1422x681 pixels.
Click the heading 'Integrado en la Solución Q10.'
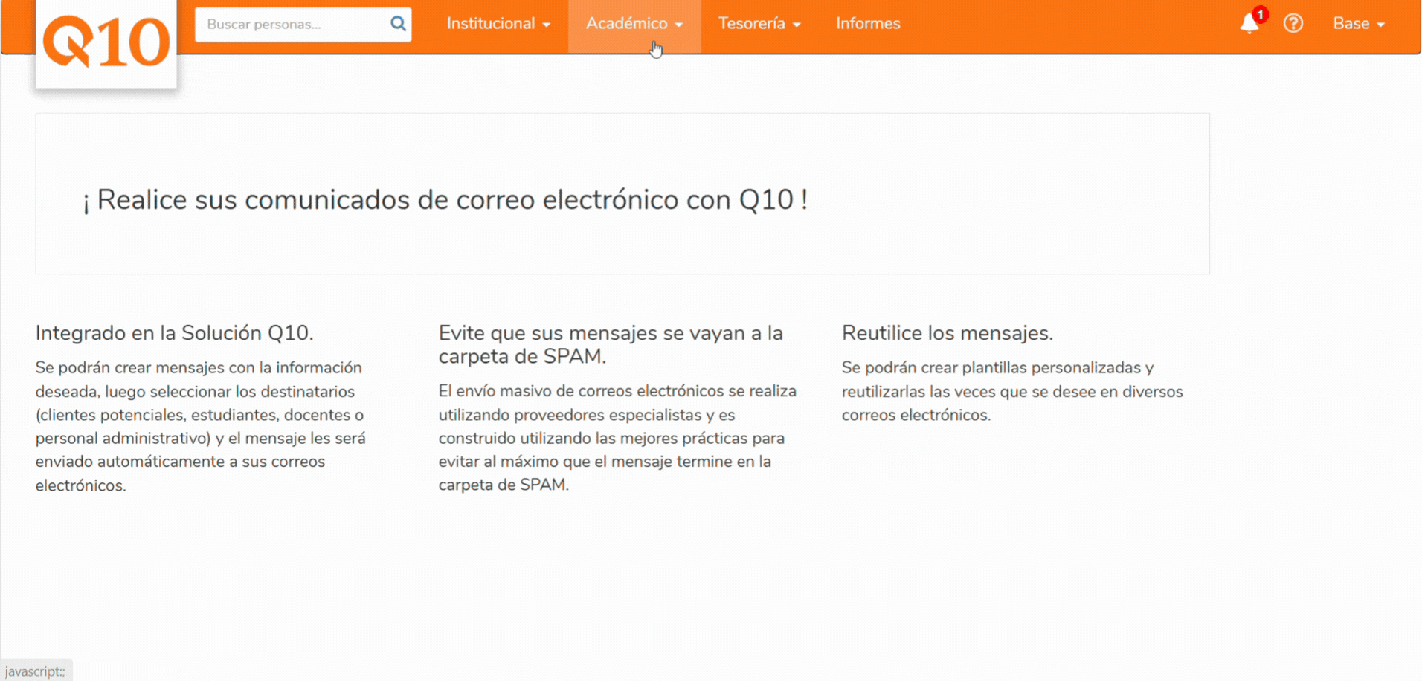(175, 333)
